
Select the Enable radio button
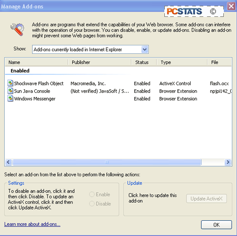point(92,194)
